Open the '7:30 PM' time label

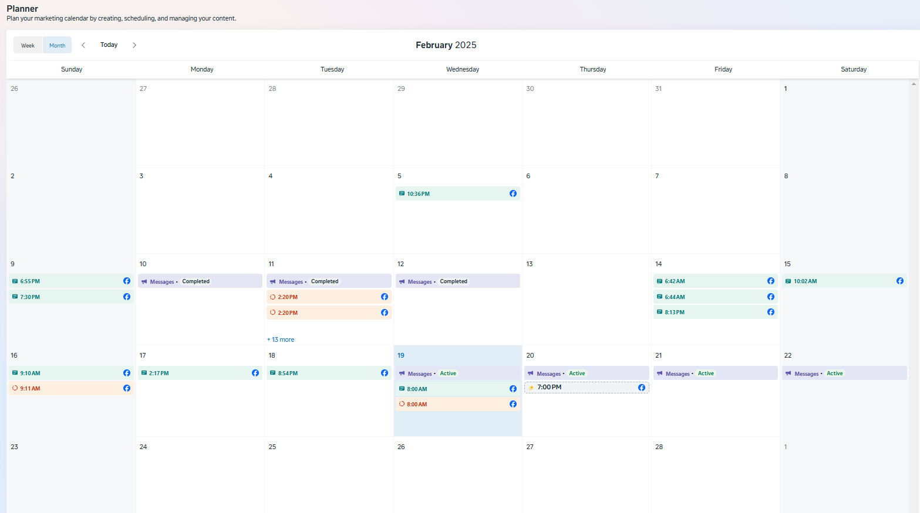[x=30, y=297]
